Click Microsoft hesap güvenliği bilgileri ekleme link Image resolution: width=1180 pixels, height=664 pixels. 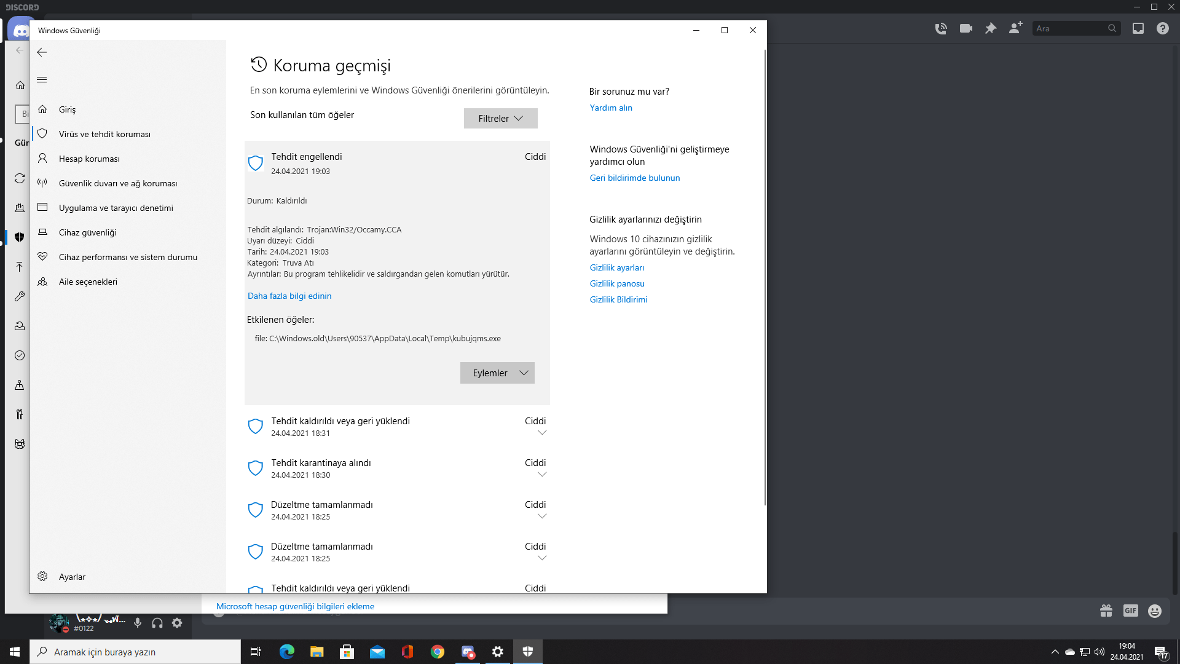point(295,606)
